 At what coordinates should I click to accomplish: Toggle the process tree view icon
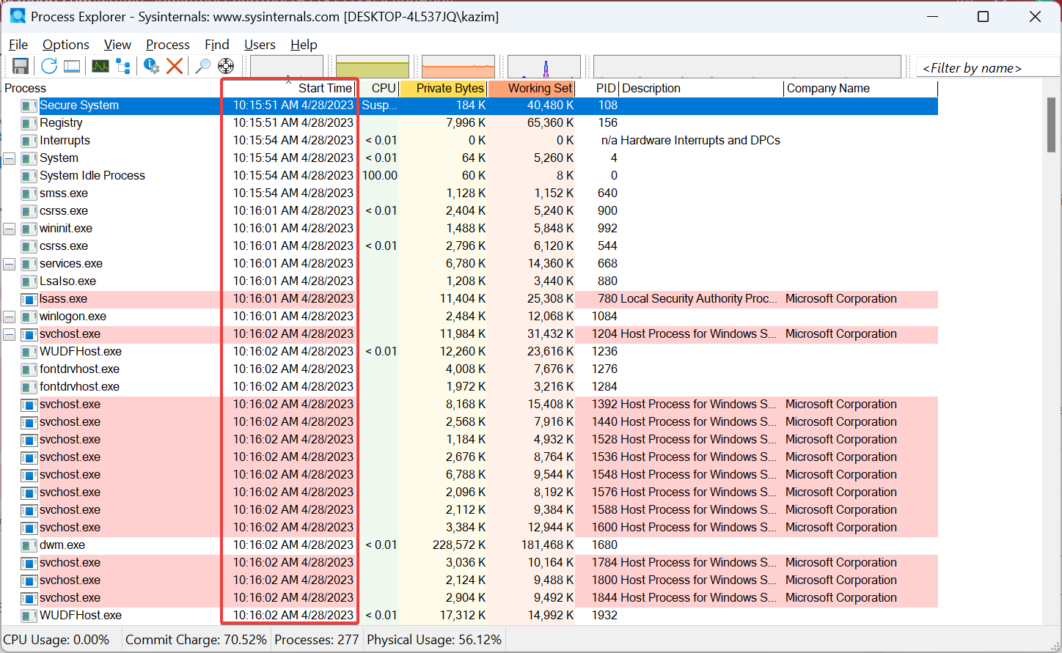tap(123, 66)
